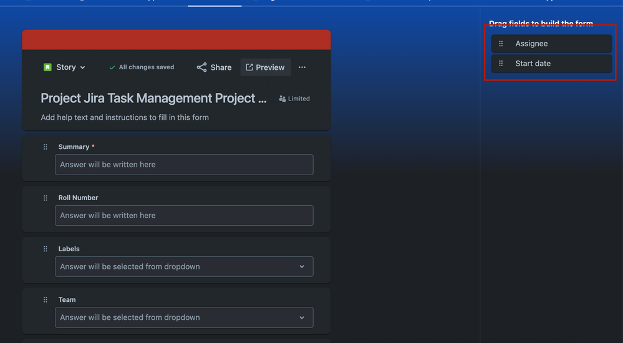This screenshot has height=343, width=623.
Task: Click the Start date drag handle icon
Action: (x=501, y=64)
